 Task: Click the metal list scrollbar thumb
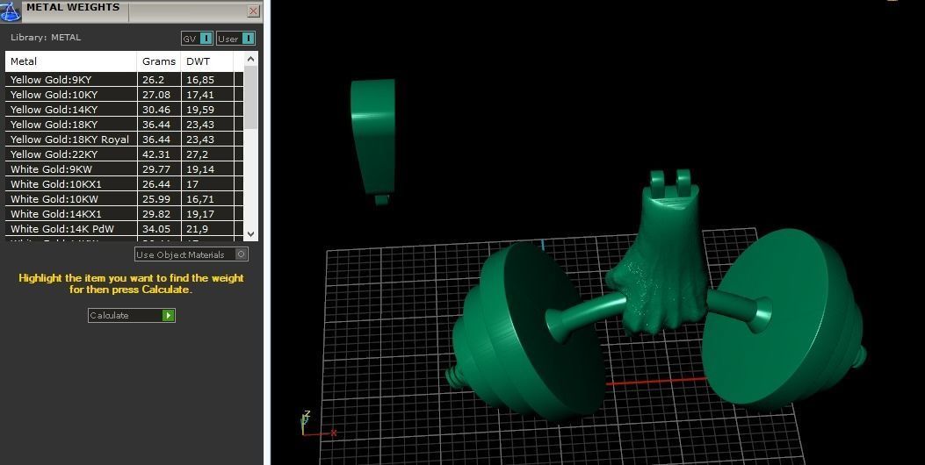[x=250, y=97]
